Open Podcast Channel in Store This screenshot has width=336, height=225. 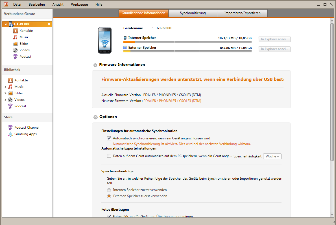point(27,128)
